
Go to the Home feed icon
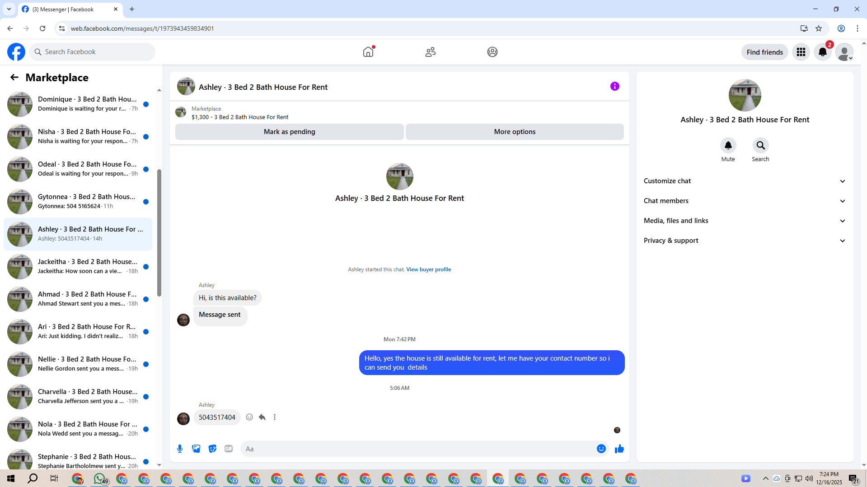pyautogui.click(x=368, y=52)
